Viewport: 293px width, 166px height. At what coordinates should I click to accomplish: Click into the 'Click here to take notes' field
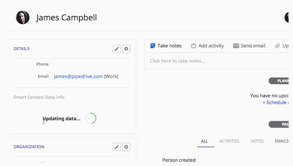point(216,61)
